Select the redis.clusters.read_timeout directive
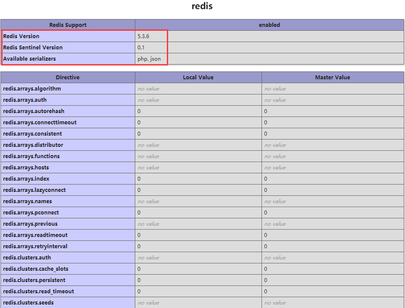 point(38,291)
